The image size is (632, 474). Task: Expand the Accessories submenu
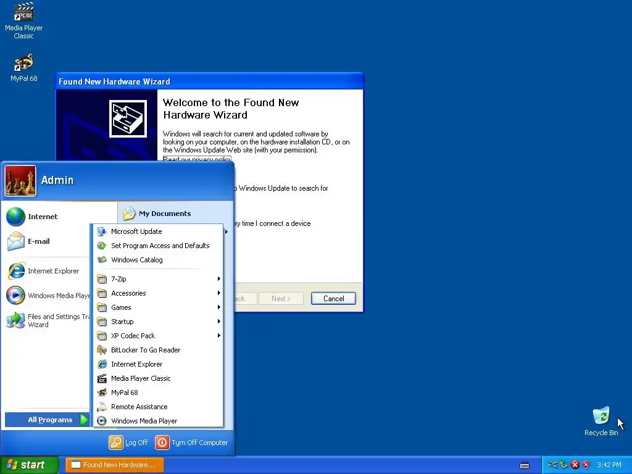[x=159, y=293]
